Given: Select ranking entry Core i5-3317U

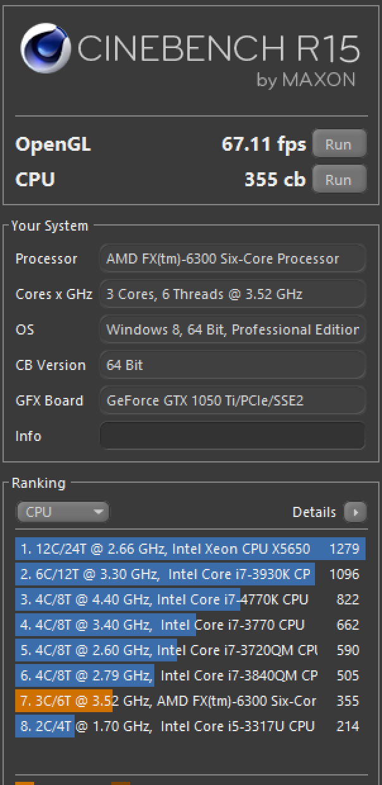Looking at the screenshot, I should coord(190,726).
